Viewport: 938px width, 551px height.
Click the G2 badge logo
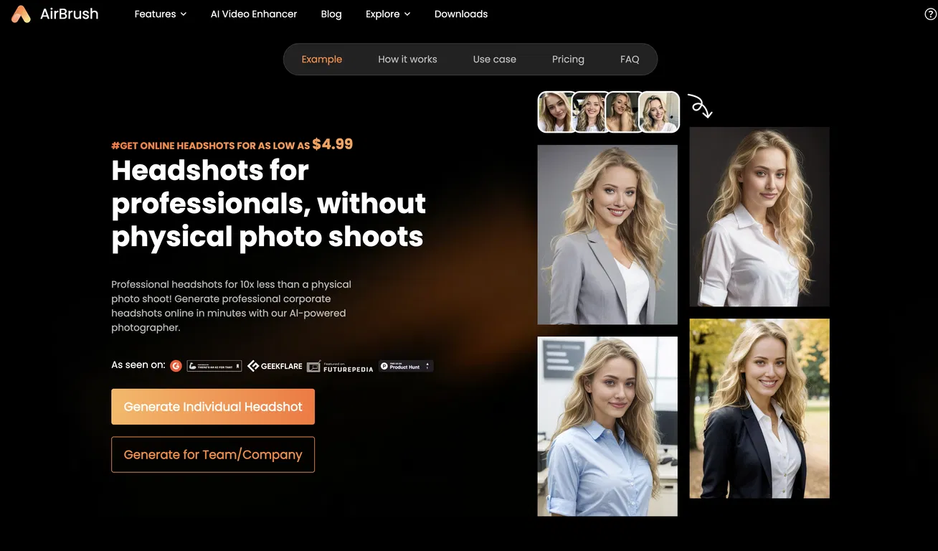click(x=176, y=366)
